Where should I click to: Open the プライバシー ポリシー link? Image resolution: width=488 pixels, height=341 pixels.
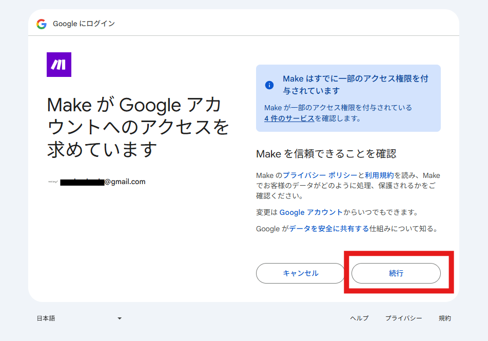(x=320, y=175)
